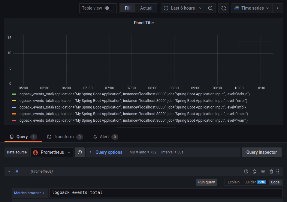Open the Prometheus data source dropdown
The height and width of the screenshot is (202, 287).
(52, 152)
